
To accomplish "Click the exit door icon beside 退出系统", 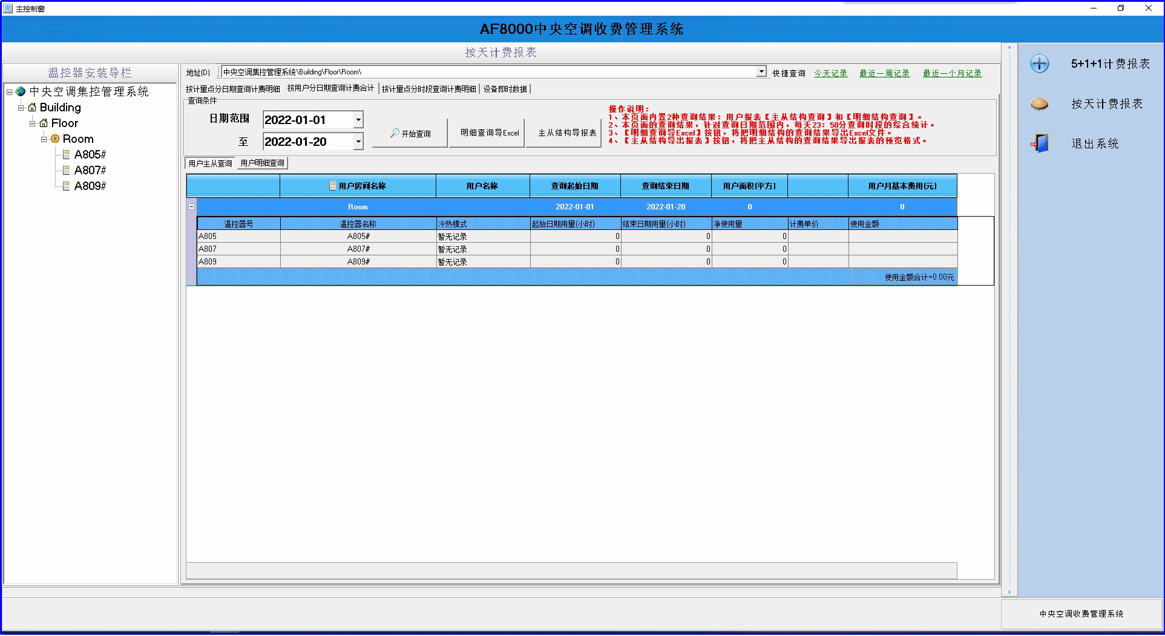I will coord(1039,143).
